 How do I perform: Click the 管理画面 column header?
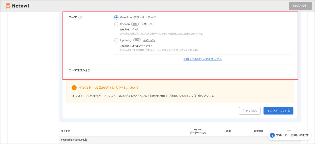point(258,131)
